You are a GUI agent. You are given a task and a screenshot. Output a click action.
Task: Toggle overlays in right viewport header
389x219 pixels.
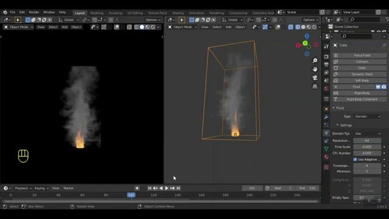pos(278,27)
